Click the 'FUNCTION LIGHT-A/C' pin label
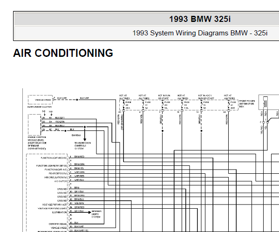The height and width of the screenshot is (232, 279). pyautogui.click(x=55, y=170)
